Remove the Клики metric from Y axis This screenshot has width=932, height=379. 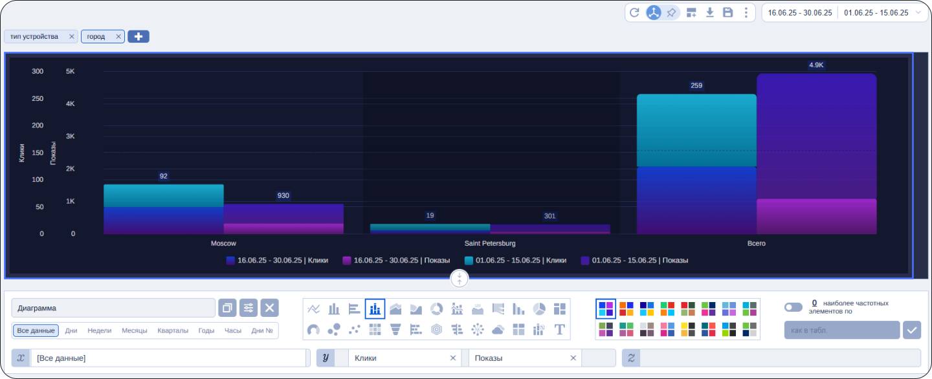coord(453,358)
